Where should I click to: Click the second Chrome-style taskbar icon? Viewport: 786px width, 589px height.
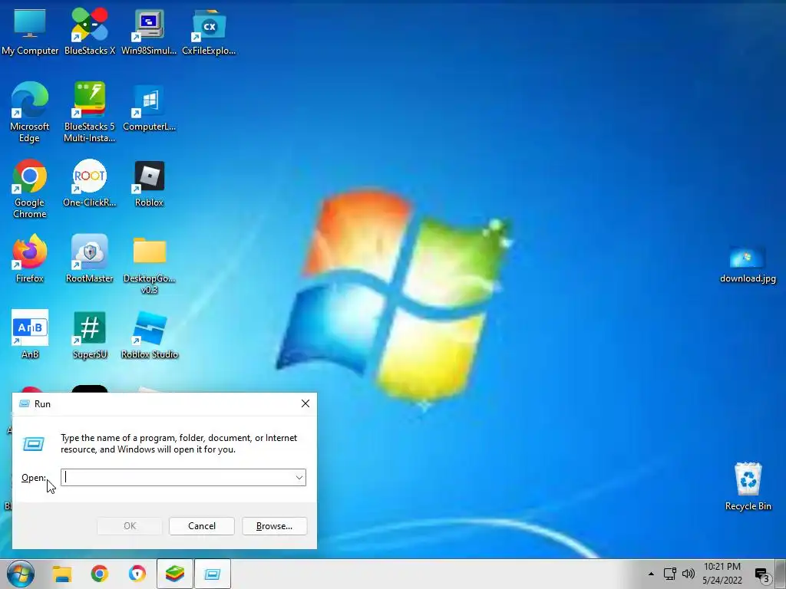tap(137, 574)
